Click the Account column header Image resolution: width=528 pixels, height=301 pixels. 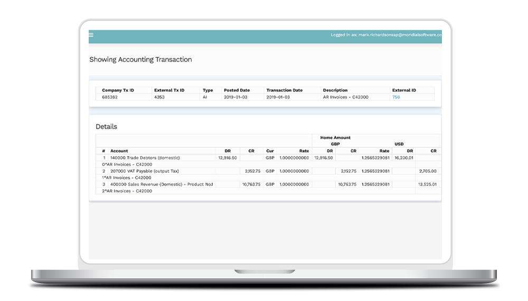click(x=119, y=151)
